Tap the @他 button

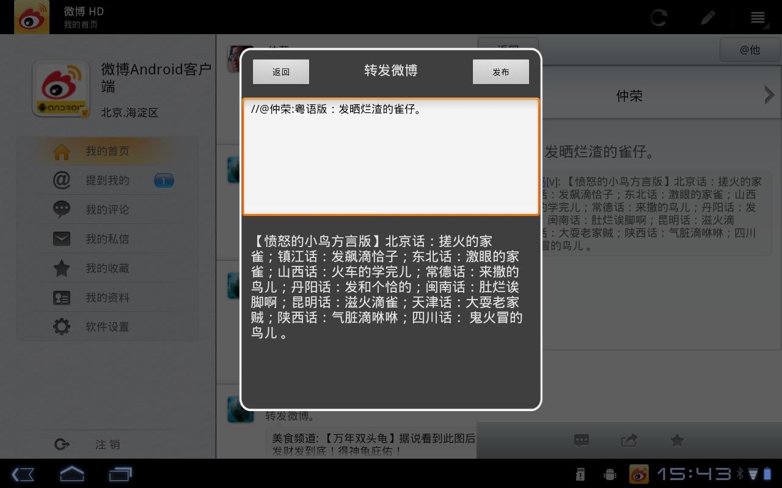(750, 49)
